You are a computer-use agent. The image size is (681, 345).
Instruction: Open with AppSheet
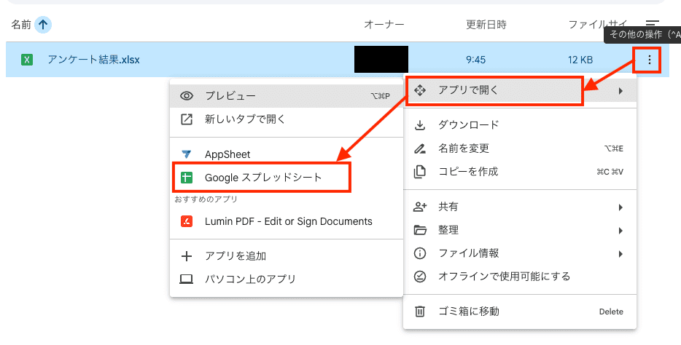[x=287, y=154]
